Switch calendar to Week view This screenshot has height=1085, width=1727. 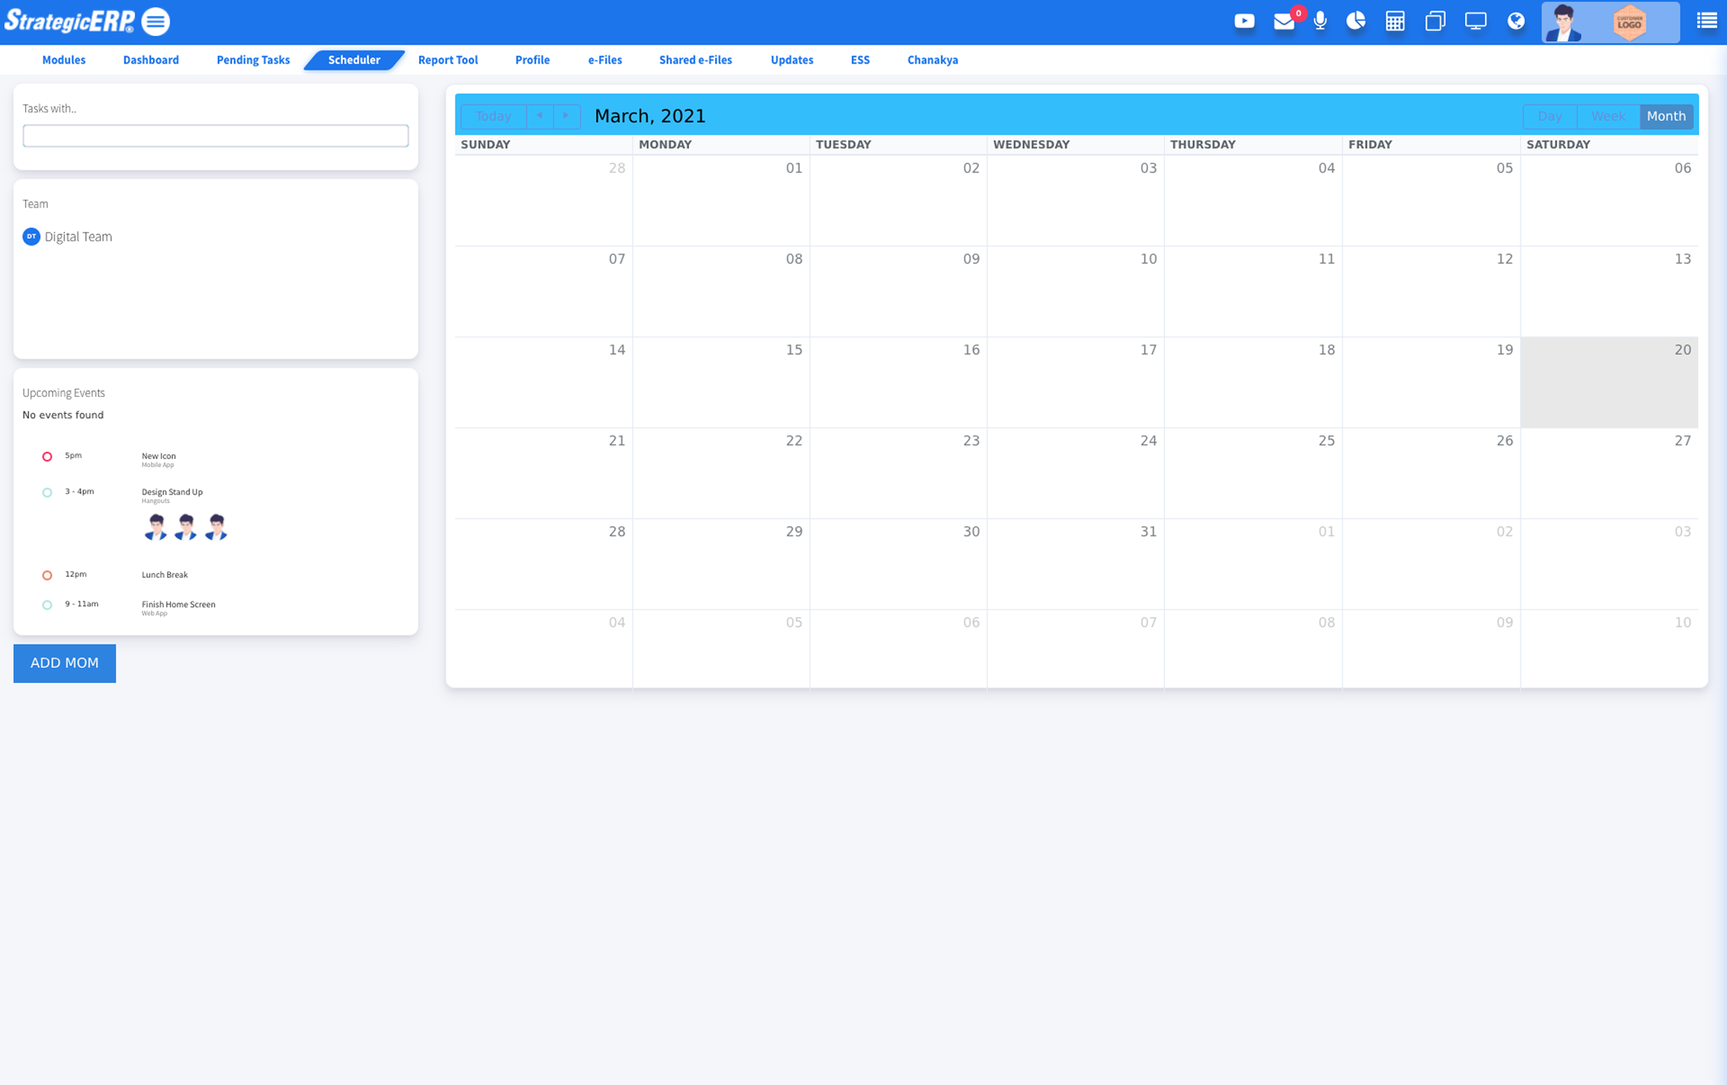[x=1608, y=117]
